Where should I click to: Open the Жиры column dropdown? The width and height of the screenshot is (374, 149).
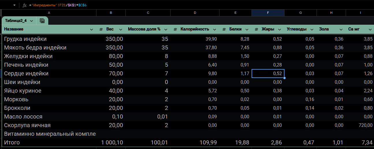(280, 29)
